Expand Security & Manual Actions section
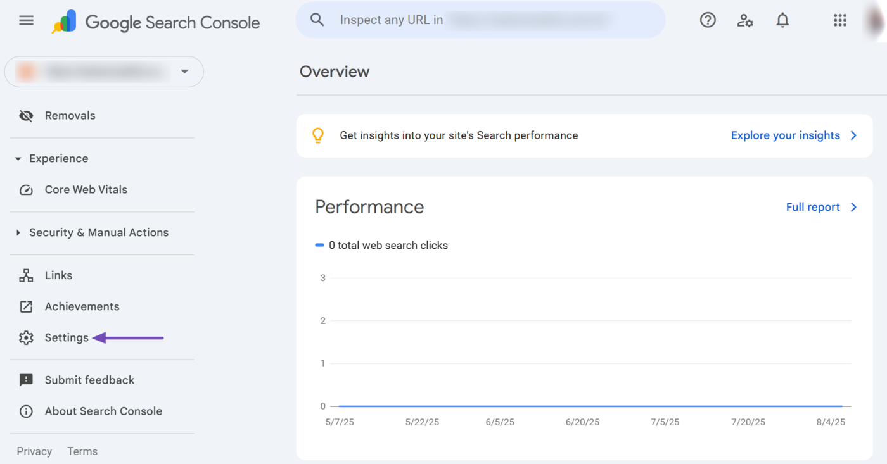 click(x=18, y=233)
